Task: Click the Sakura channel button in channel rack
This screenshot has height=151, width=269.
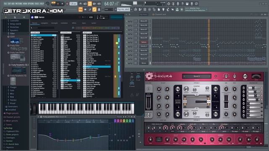Action: tap(144, 42)
